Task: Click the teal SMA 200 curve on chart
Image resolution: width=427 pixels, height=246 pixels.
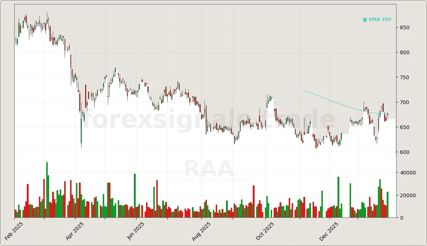Action: 330,101
